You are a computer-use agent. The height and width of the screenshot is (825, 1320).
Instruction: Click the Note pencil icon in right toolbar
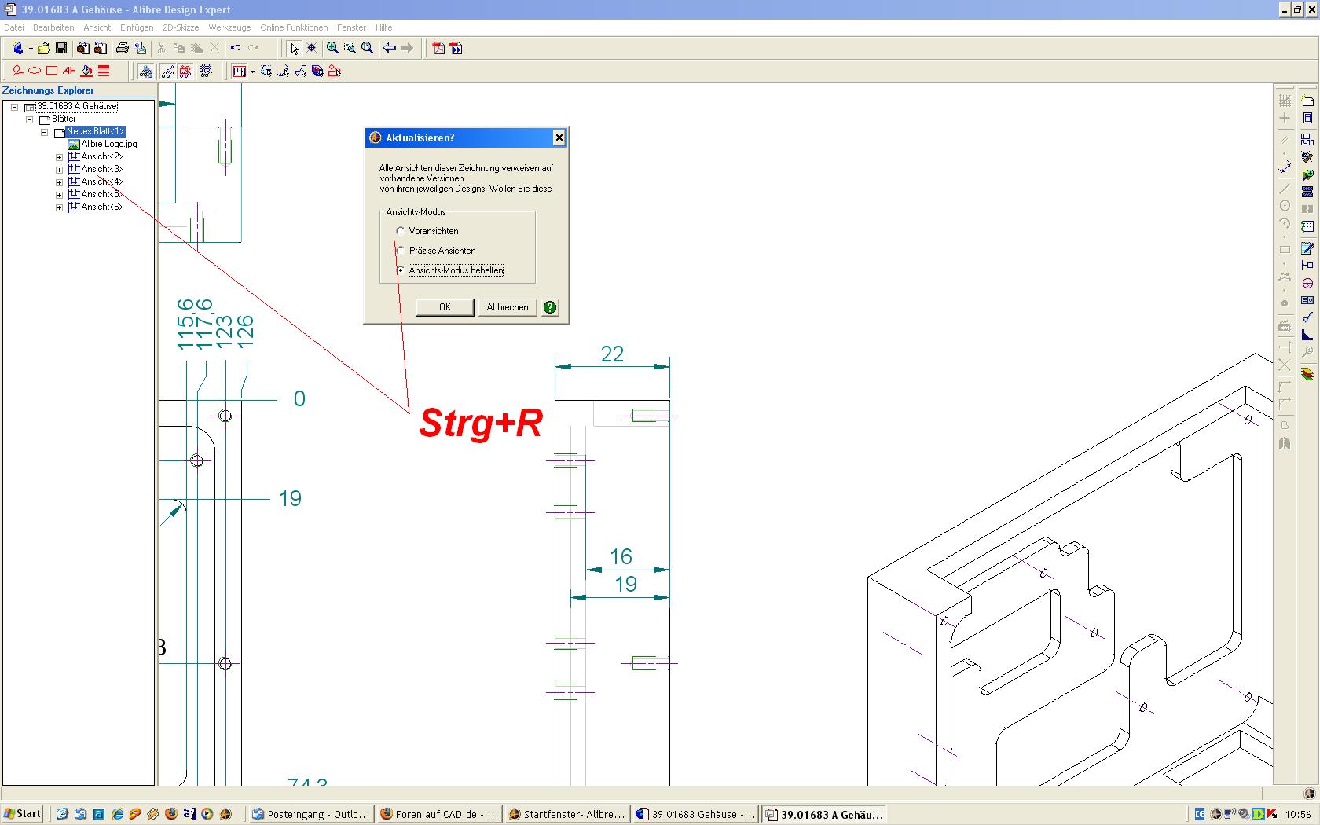[1307, 247]
